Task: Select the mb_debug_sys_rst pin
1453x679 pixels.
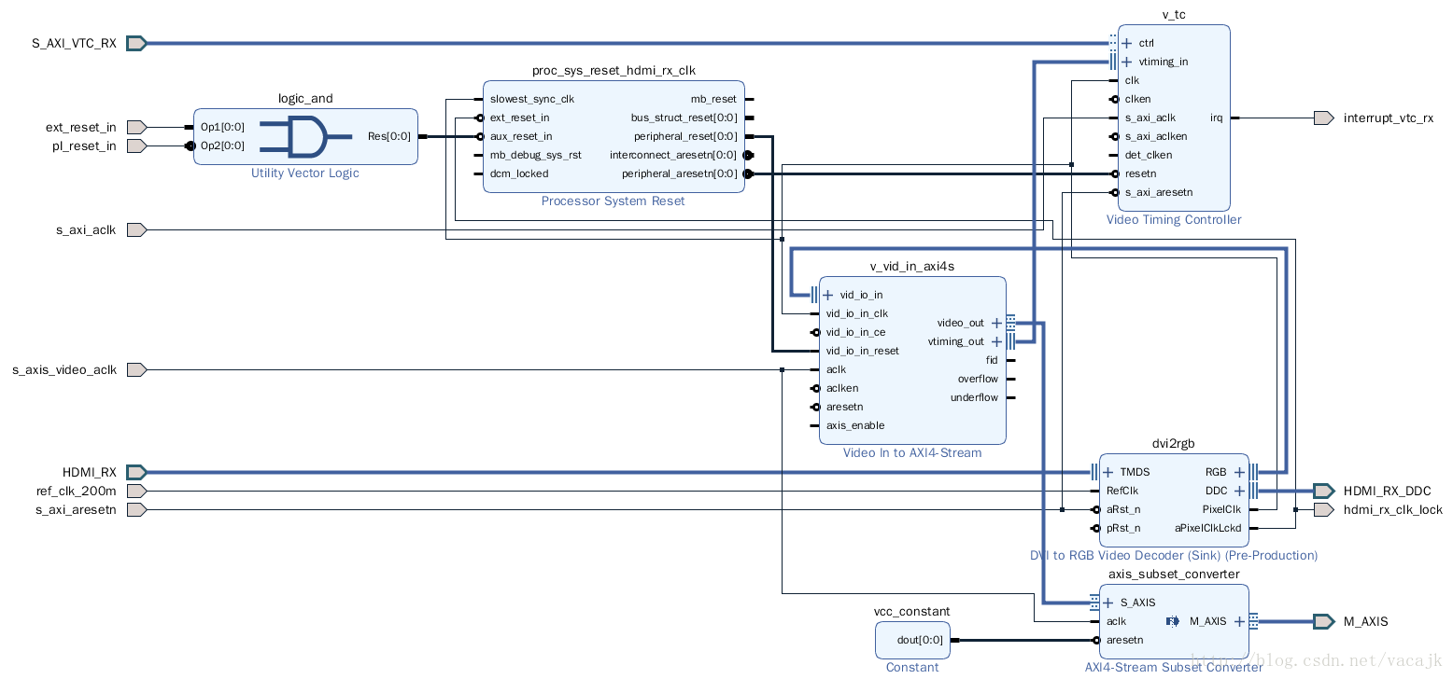Action: click(536, 155)
